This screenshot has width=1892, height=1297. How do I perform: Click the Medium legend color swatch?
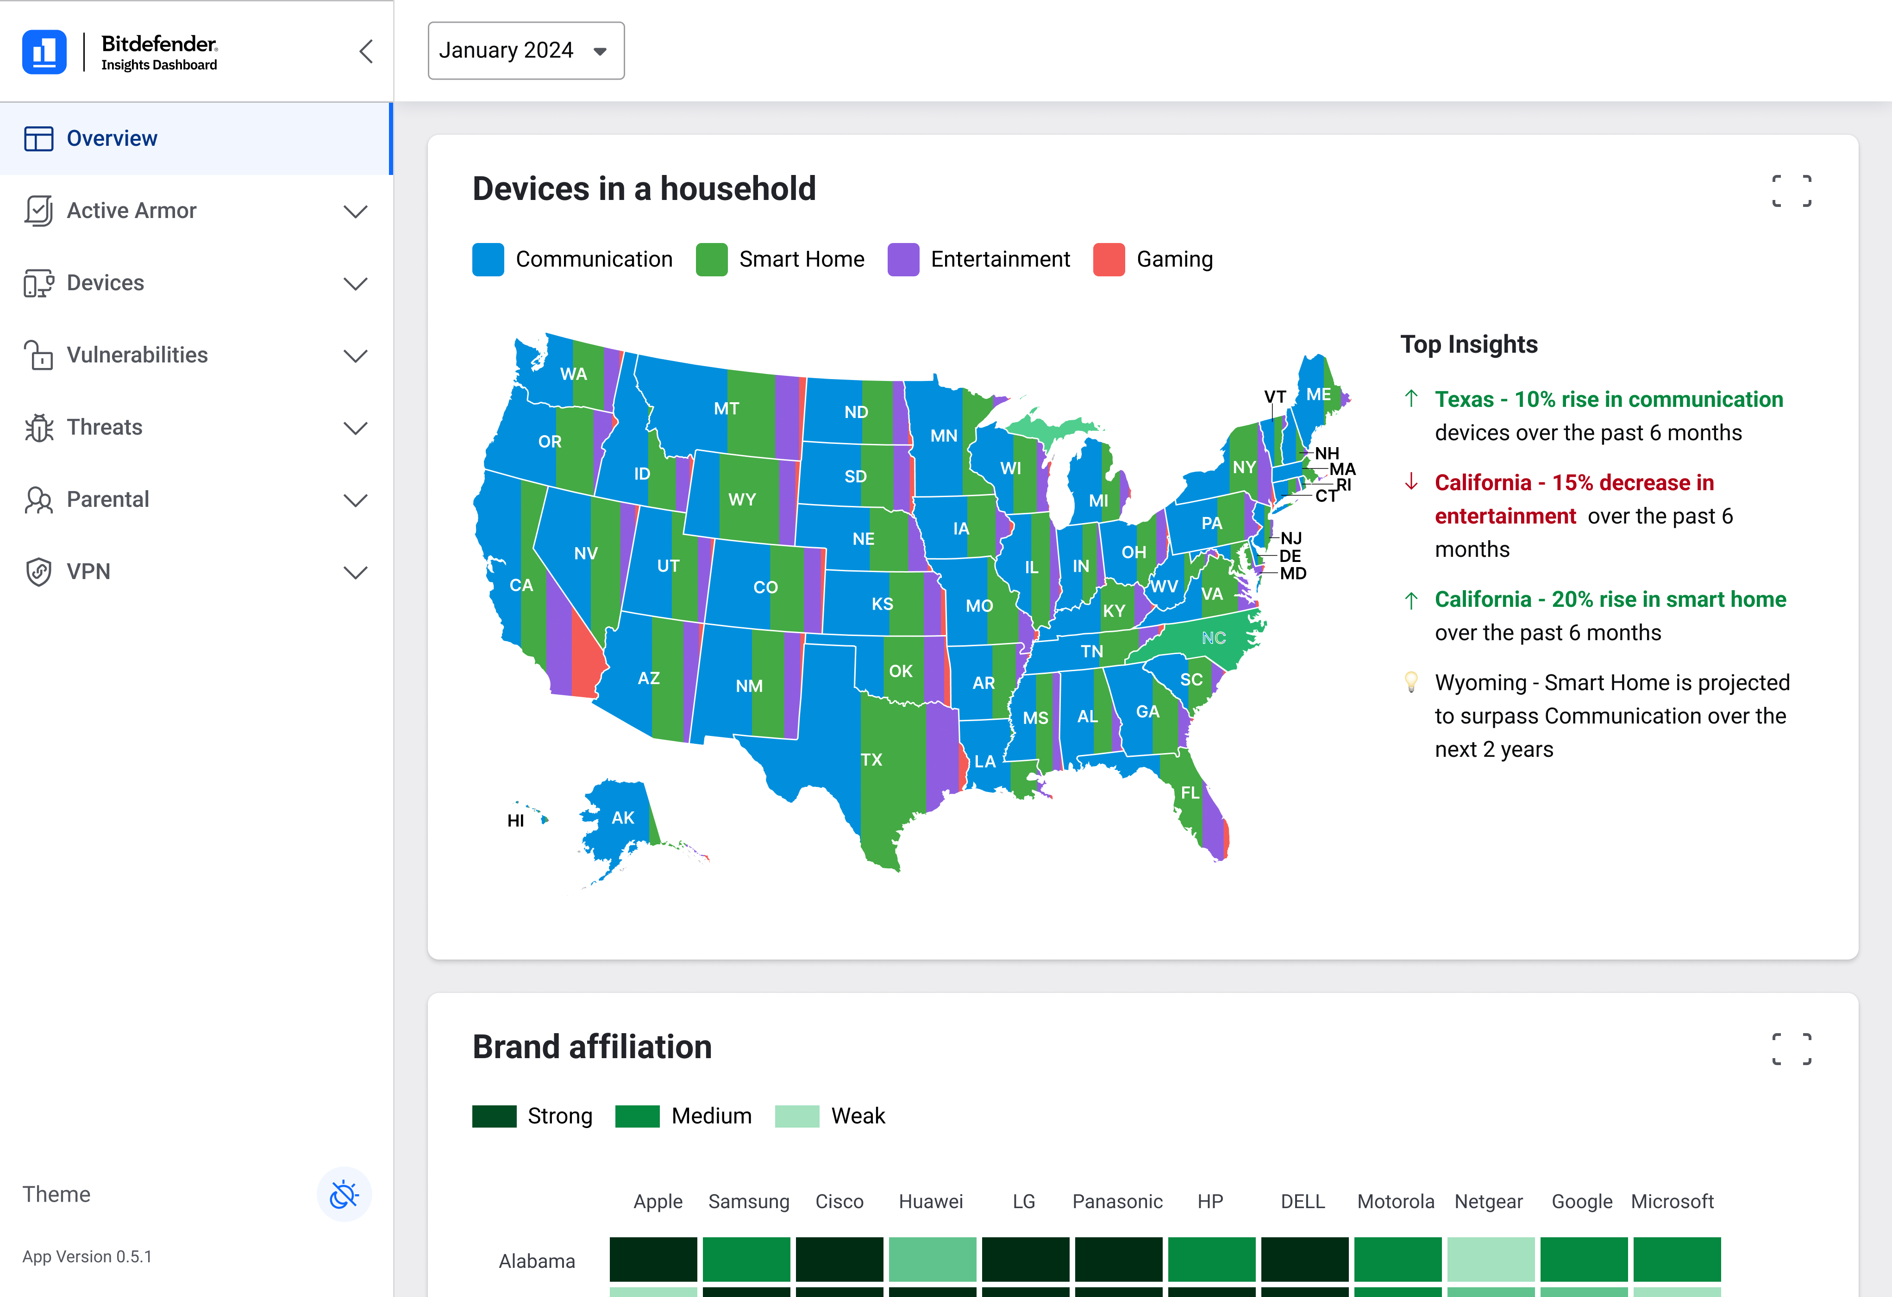[x=638, y=1116]
